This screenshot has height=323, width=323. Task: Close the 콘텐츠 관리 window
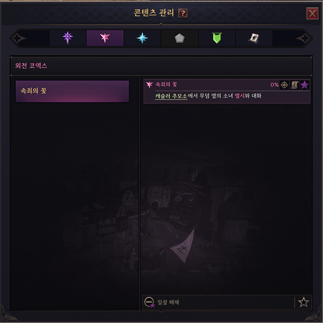[312, 14]
